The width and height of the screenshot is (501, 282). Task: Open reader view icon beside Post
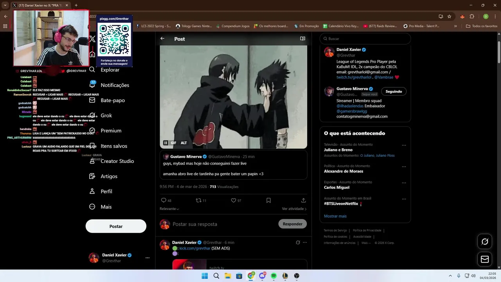[303, 38]
